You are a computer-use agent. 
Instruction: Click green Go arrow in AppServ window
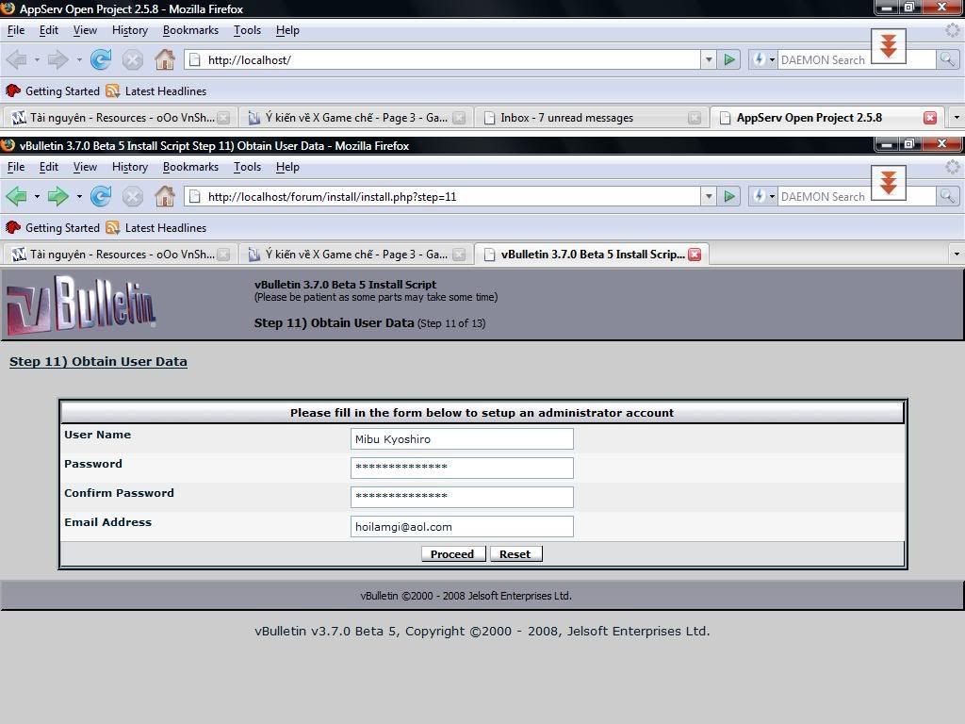point(729,59)
